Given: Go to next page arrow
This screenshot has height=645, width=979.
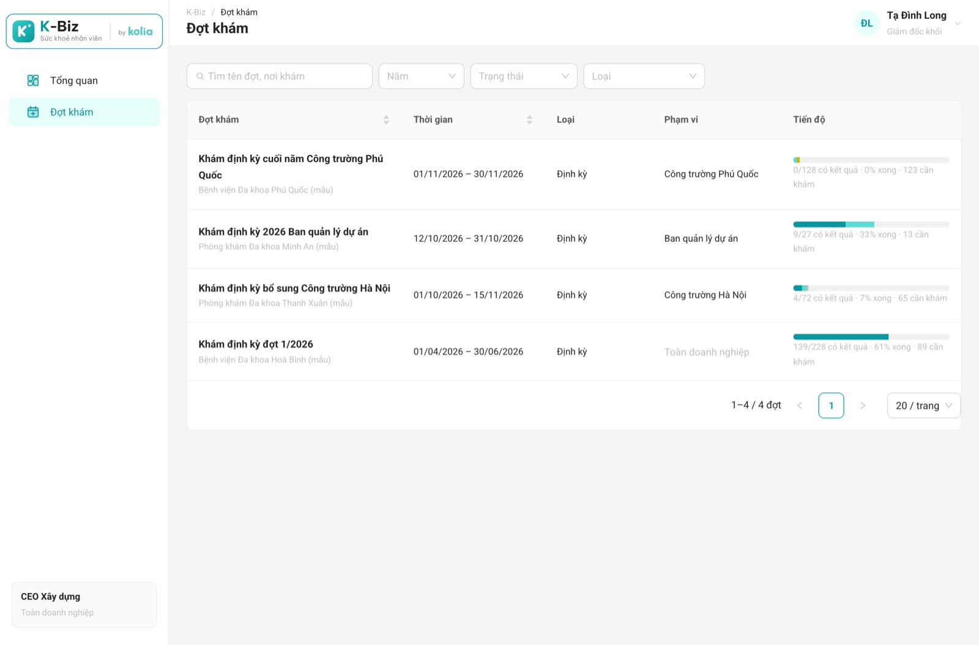Looking at the screenshot, I should tap(863, 406).
